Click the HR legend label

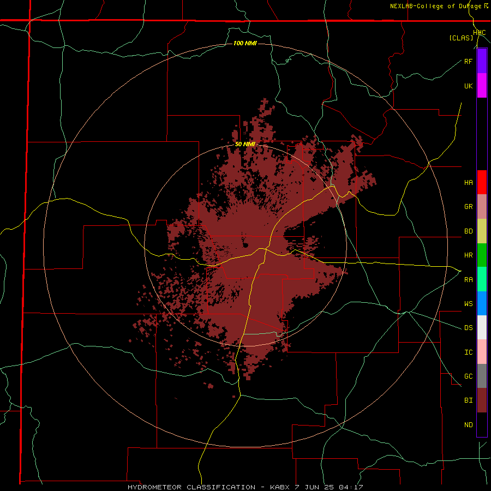[468, 255]
